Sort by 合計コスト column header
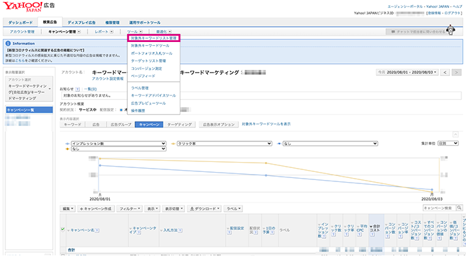 point(375,228)
